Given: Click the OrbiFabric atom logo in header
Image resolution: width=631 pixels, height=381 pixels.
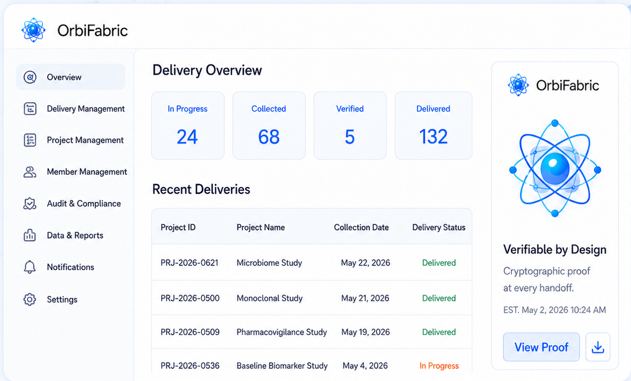Looking at the screenshot, I should point(34,30).
